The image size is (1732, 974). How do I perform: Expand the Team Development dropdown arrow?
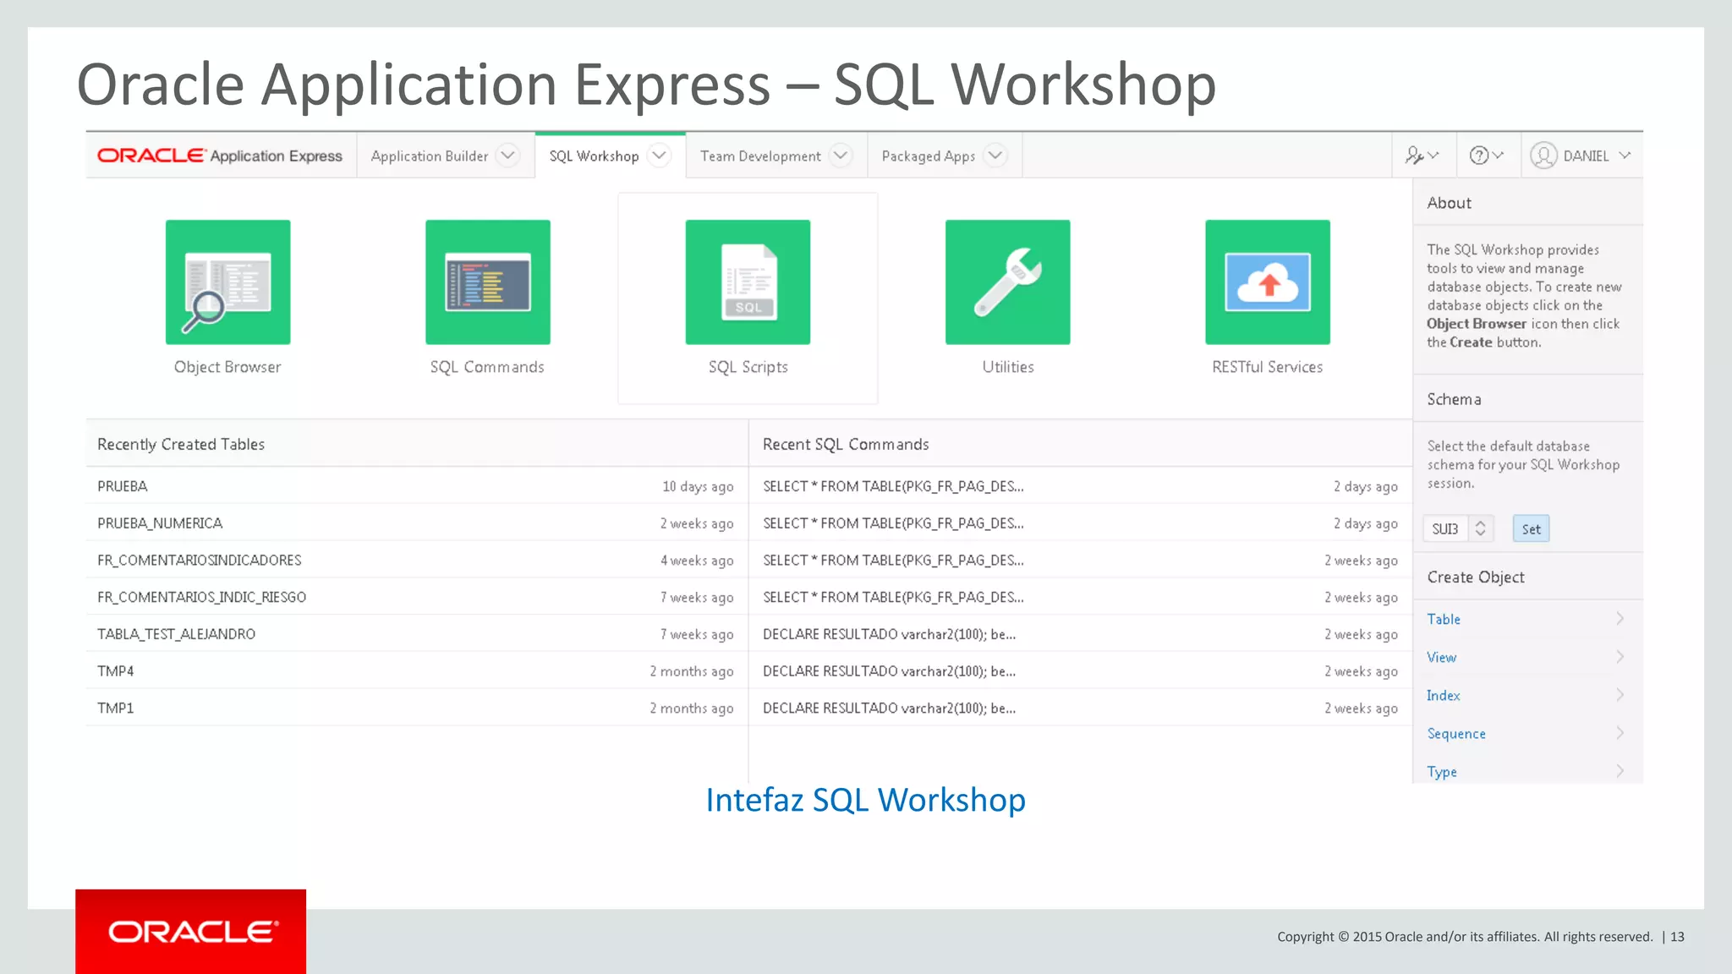click(841, 156)
